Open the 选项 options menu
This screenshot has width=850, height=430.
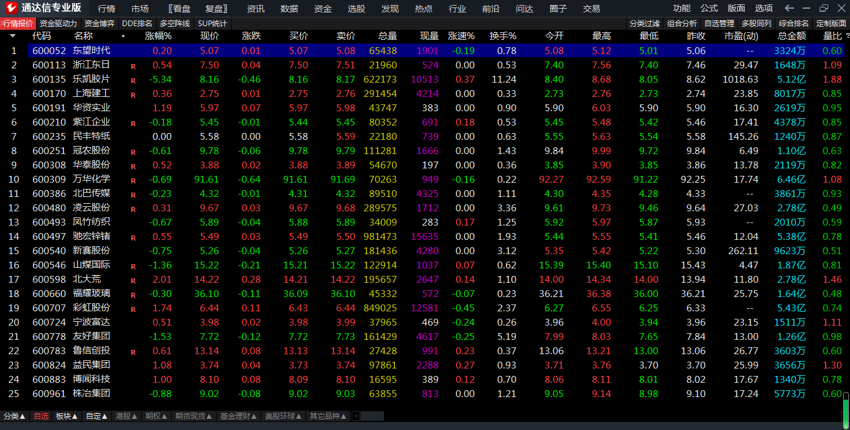764,9
